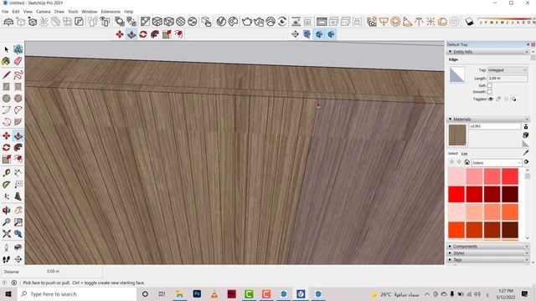
Task: Click the Length field in Entity Info
Action: [x=508, y=79]
